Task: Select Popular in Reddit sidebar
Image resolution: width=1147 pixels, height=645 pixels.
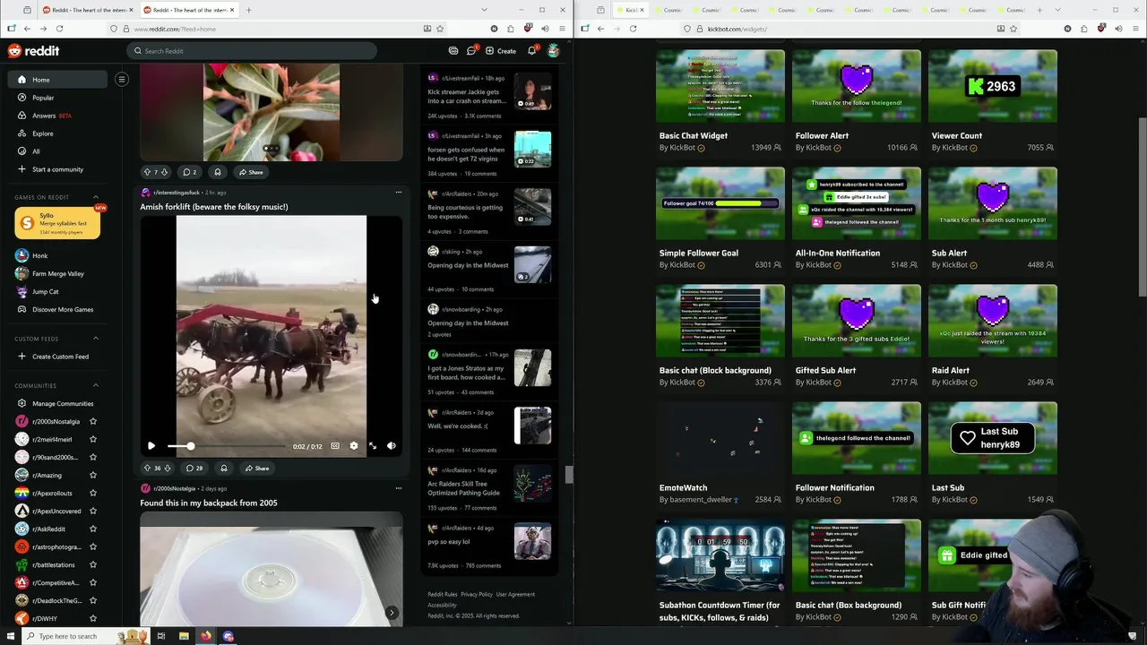Action: point(57,98)
